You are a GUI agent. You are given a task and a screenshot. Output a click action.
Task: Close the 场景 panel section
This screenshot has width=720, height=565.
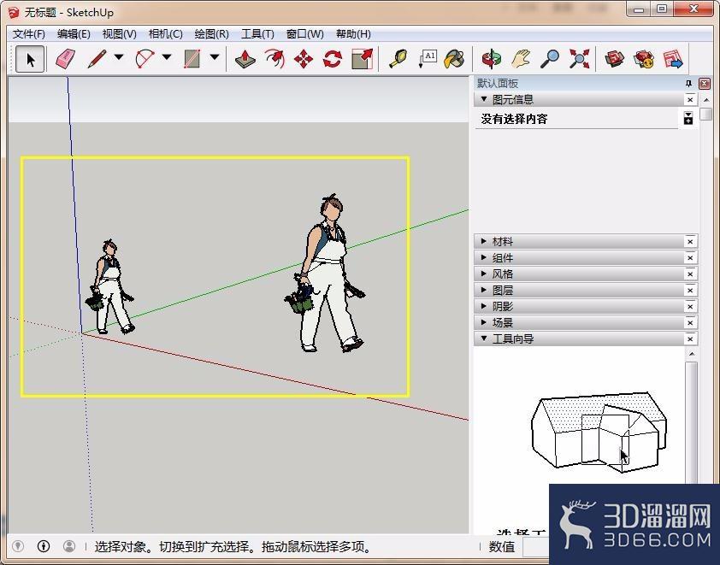coord(690,322)
